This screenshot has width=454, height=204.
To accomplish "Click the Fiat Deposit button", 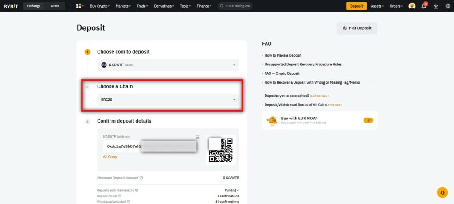I will 357,28.
